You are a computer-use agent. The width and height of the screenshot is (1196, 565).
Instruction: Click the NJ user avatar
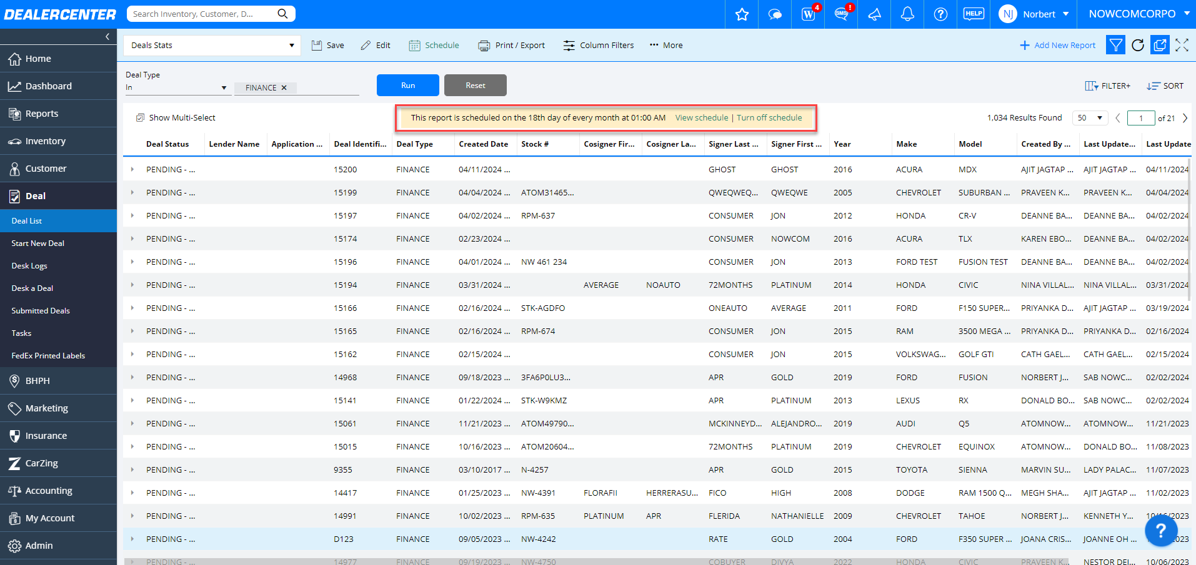coord(1007,14)
